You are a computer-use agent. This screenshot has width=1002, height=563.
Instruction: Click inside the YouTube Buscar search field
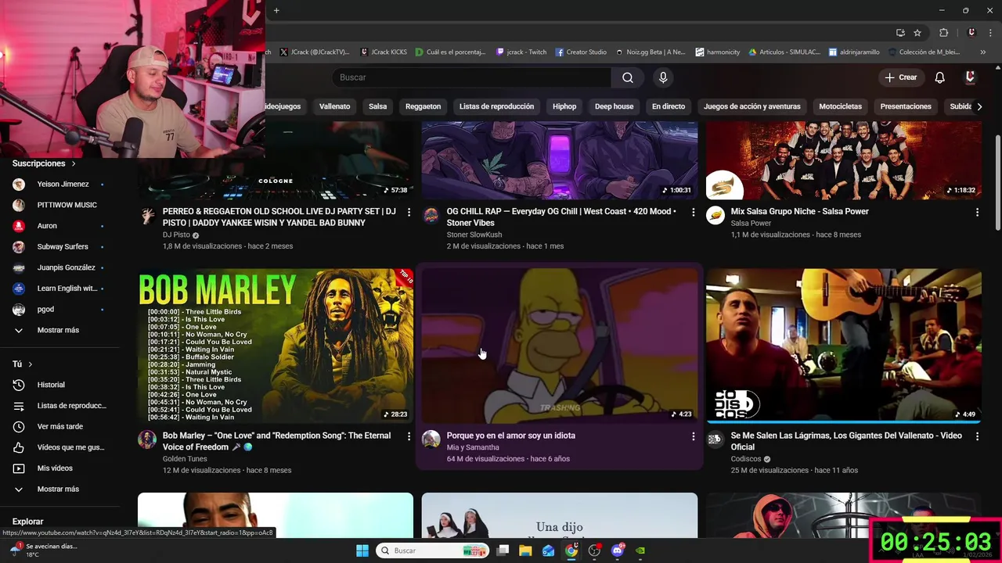point(472,77)
